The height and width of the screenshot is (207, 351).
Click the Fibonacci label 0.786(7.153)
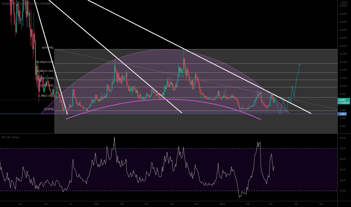tap(46, 96)
